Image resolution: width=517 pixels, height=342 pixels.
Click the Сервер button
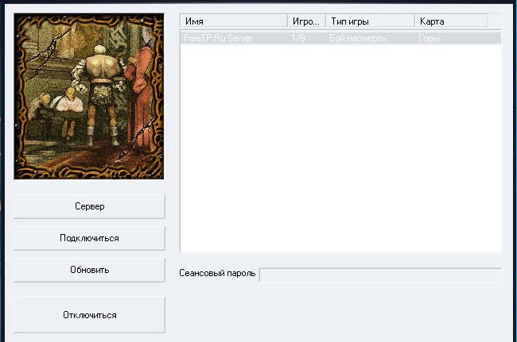pos(89,206)
